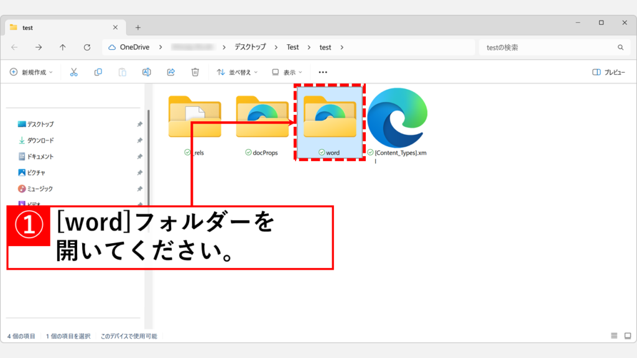Click the navigation pane scrollbar
Viewport: 637px width, 358px height.
click(148, 158)
